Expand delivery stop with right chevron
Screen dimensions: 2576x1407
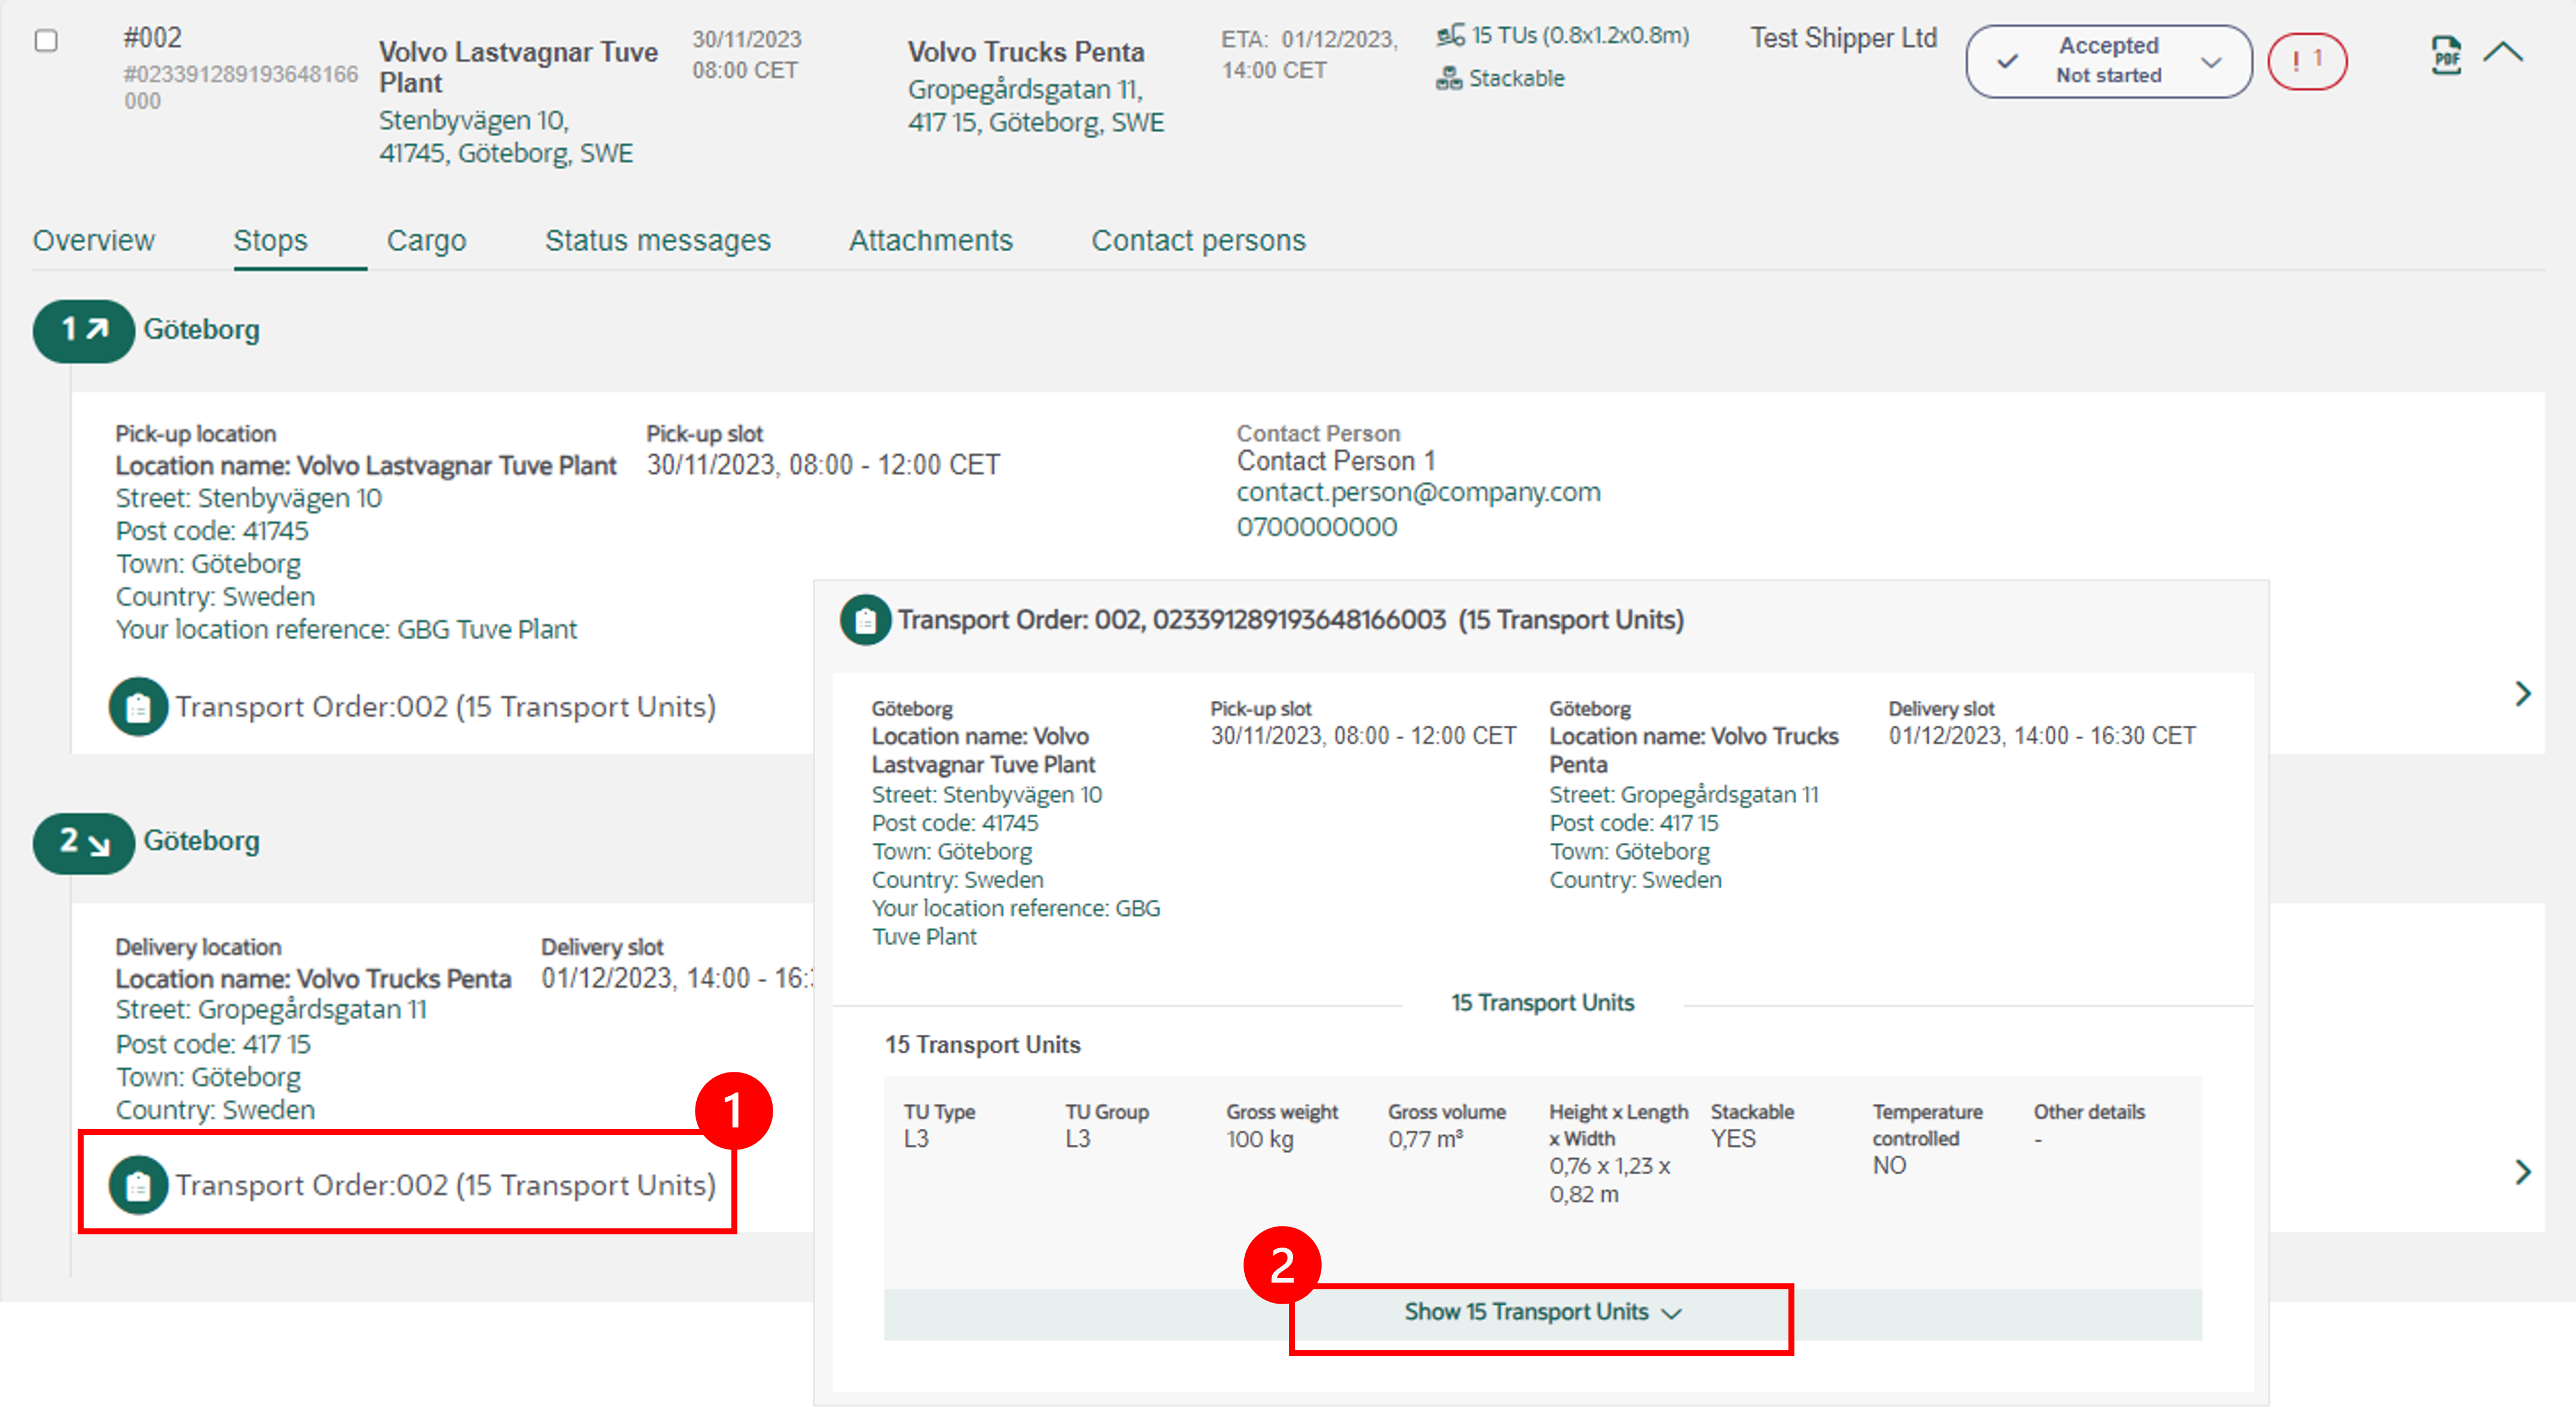2522,1171
